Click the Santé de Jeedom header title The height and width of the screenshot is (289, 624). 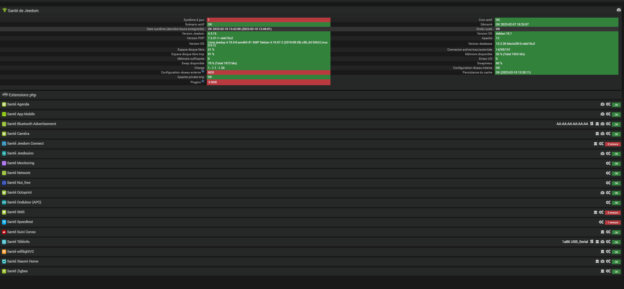23,10
